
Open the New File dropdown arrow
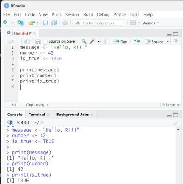(12, 23)
